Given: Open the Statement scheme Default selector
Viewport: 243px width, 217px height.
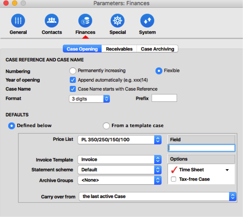Looking at the screenshot, I should click(x=158, y=170).
